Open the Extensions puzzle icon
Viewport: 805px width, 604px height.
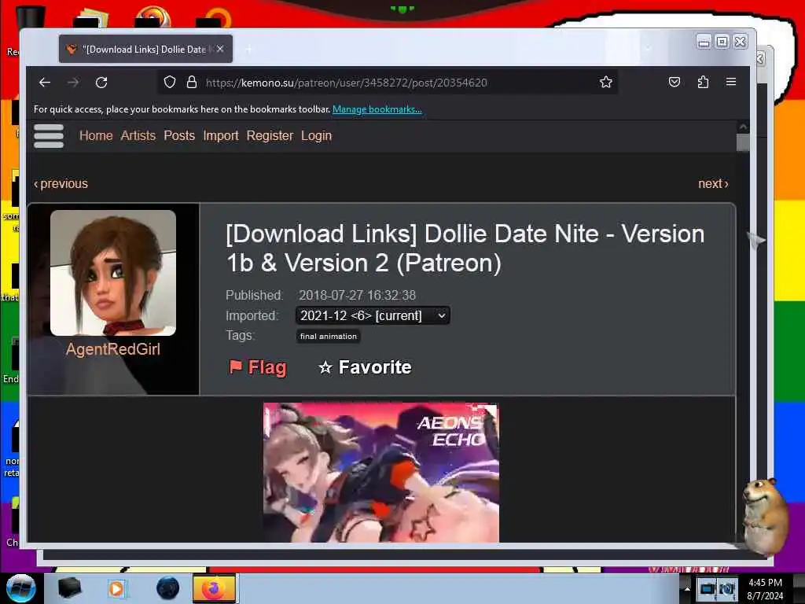(x=703, y=82)
